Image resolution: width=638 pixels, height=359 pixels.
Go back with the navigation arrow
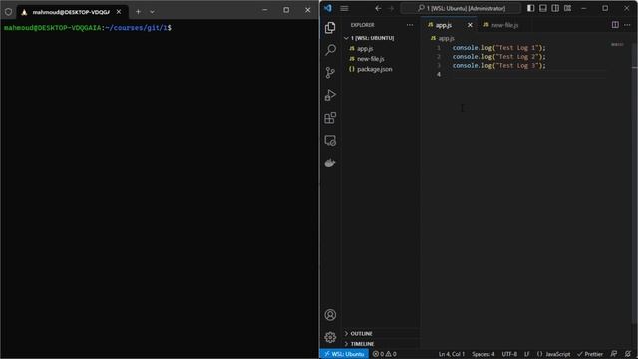(x=378, y=8)
